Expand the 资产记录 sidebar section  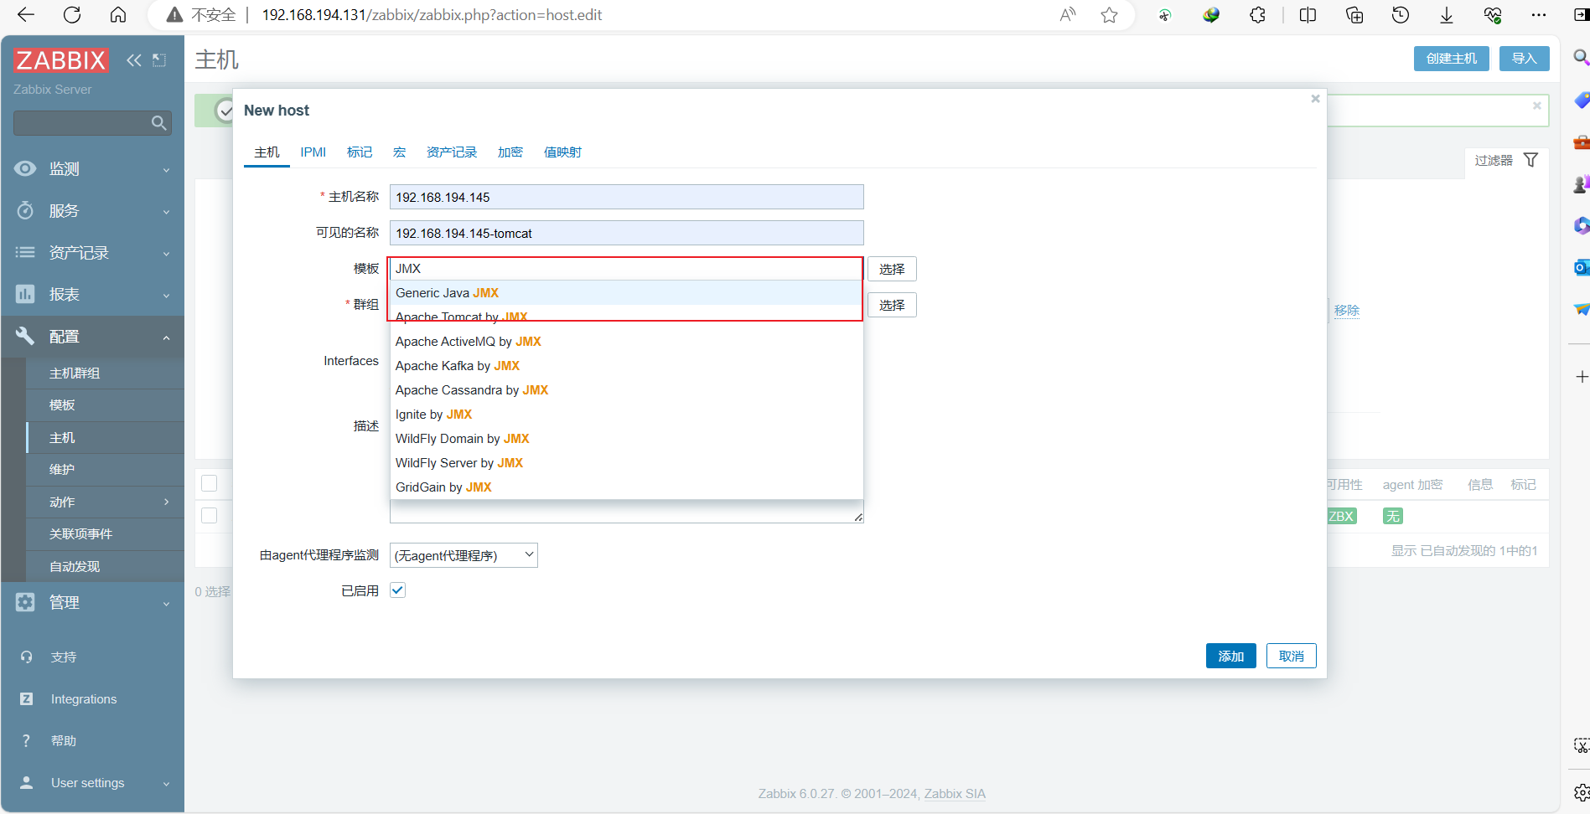92,253
